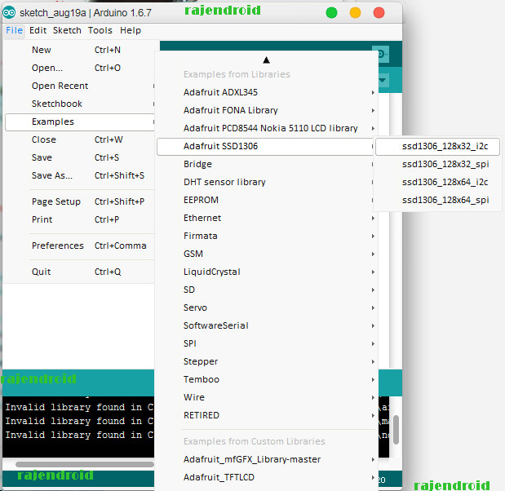This screenshot has height=491, width=505.
Task: Open SoftwareSerial examples submenu
Action: [267, 326]
